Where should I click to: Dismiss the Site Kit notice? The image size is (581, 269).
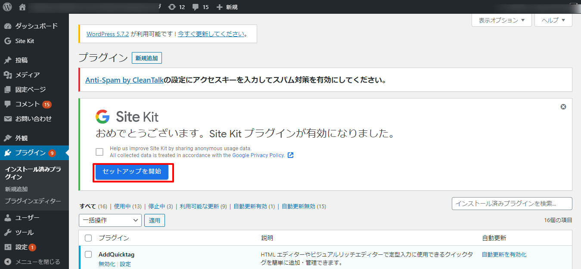click(563, 107)
